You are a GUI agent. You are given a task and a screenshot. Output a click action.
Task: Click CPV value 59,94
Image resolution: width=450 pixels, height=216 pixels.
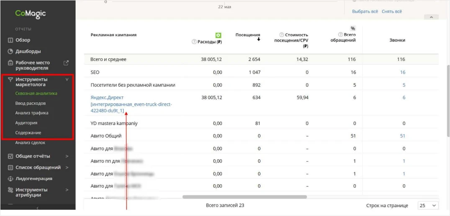pyautogui.click(x=303, y=97)
